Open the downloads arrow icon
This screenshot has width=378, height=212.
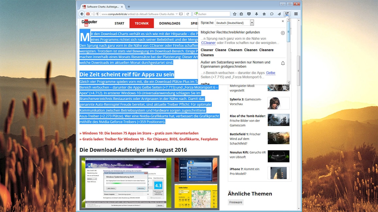pos(256,14)
